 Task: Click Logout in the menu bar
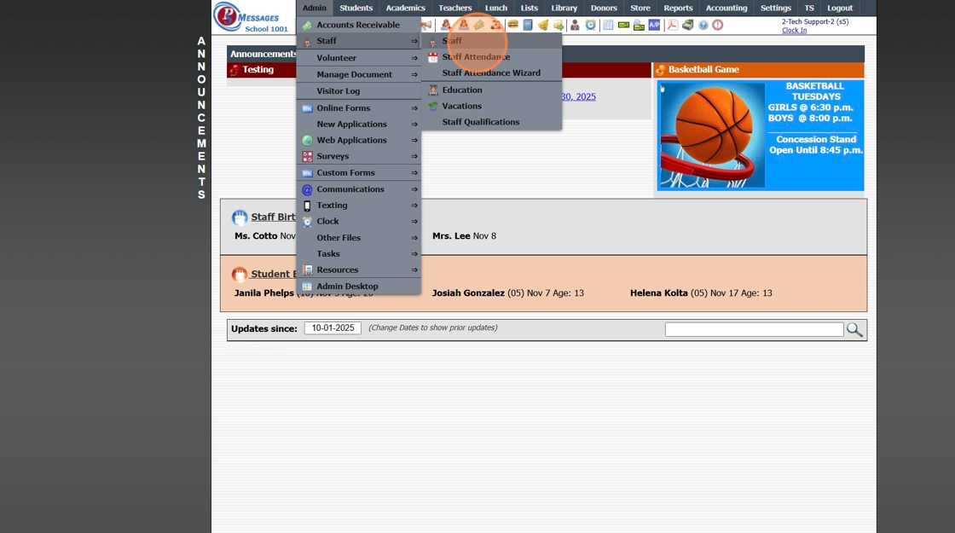(x=840, y=8)
